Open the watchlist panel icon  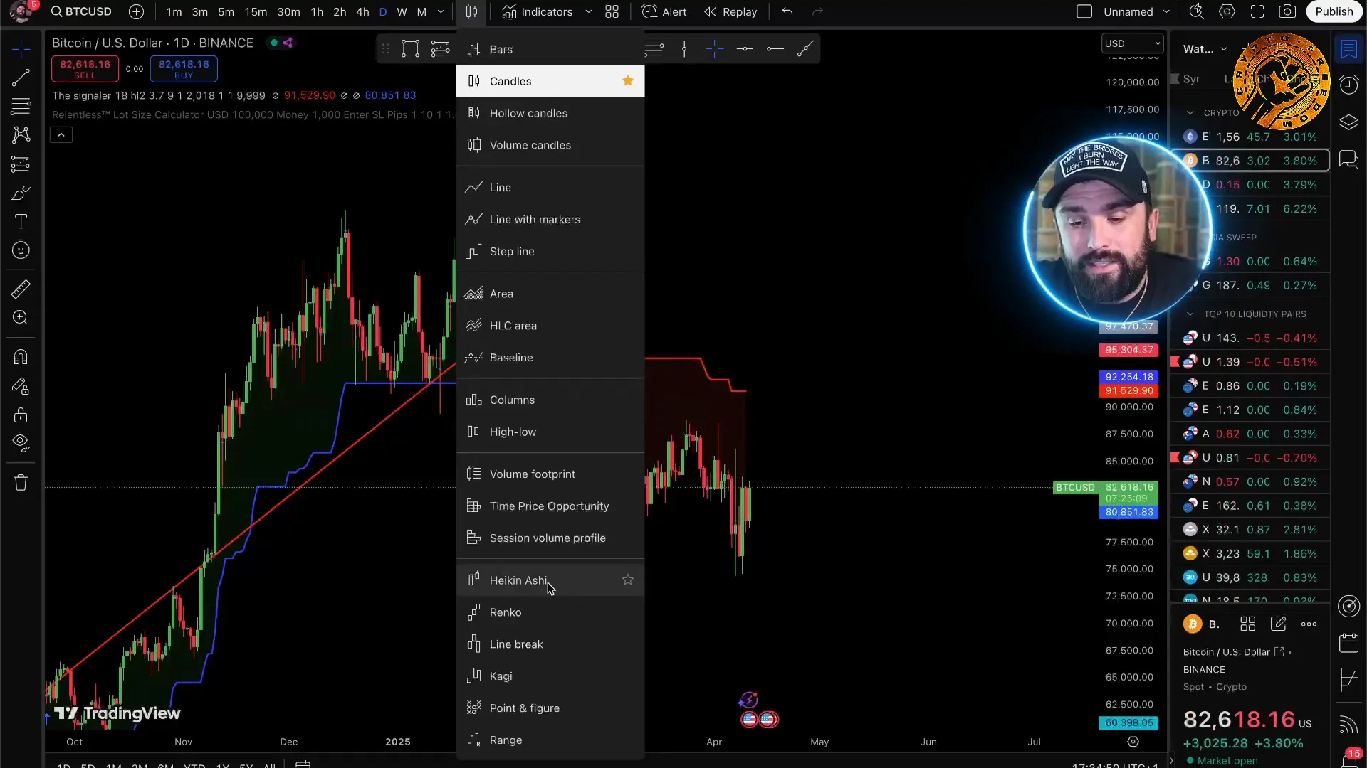pyautogui.click(x=1348, y=49)
